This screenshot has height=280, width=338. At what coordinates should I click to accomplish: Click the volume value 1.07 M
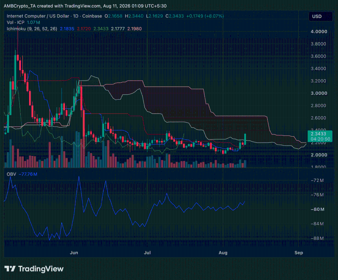[x=33, y=22]
